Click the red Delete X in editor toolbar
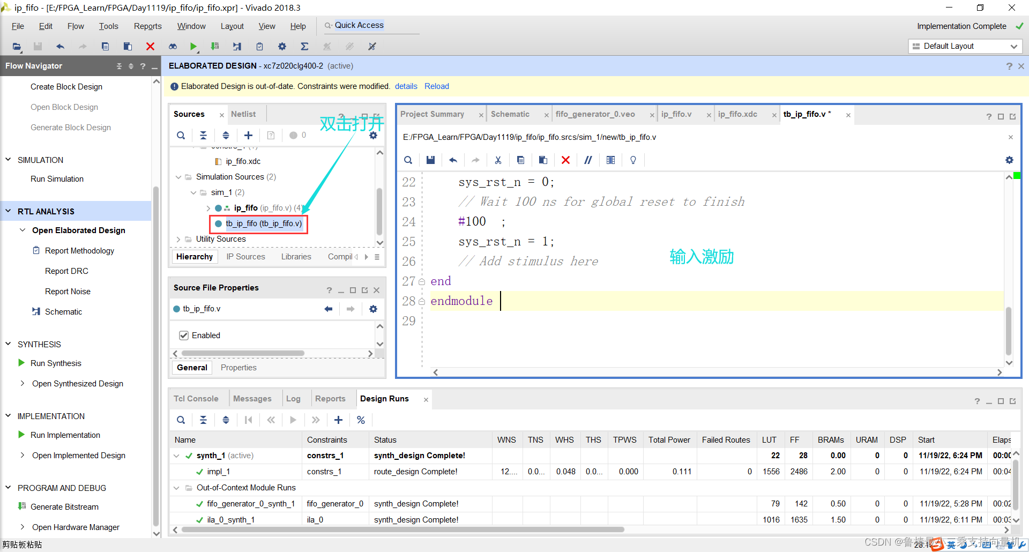 (565, 160)
